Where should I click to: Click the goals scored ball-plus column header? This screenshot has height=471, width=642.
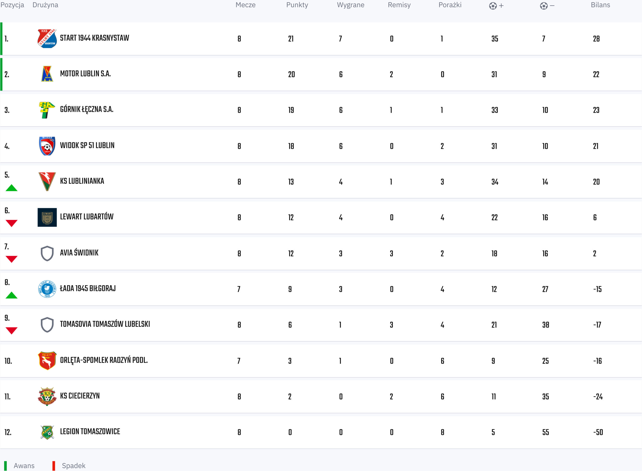click(496, 6)
